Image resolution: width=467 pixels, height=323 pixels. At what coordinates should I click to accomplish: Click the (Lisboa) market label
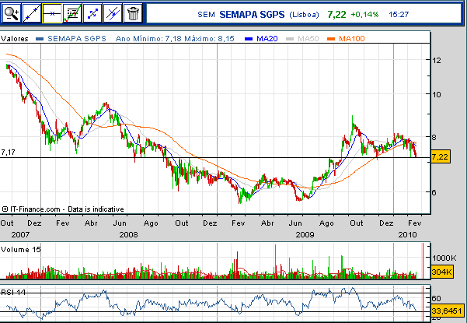tap(304, 15)
